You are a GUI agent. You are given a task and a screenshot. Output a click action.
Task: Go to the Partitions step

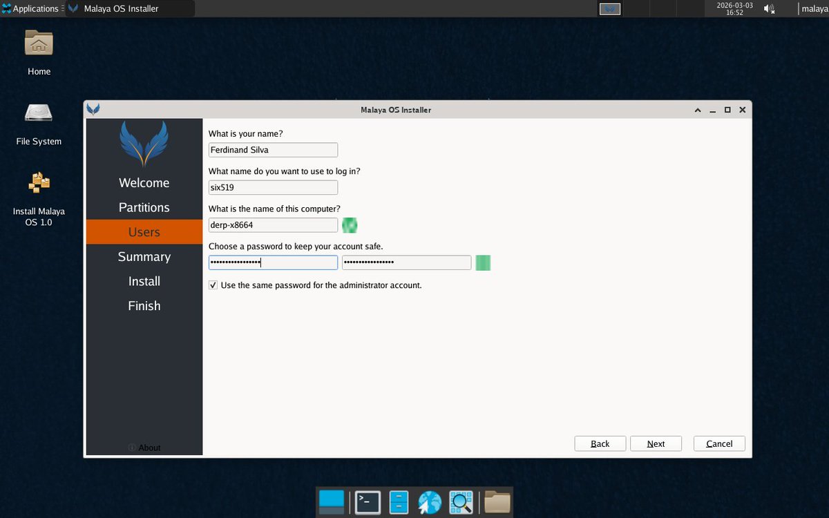pos(144,207)
